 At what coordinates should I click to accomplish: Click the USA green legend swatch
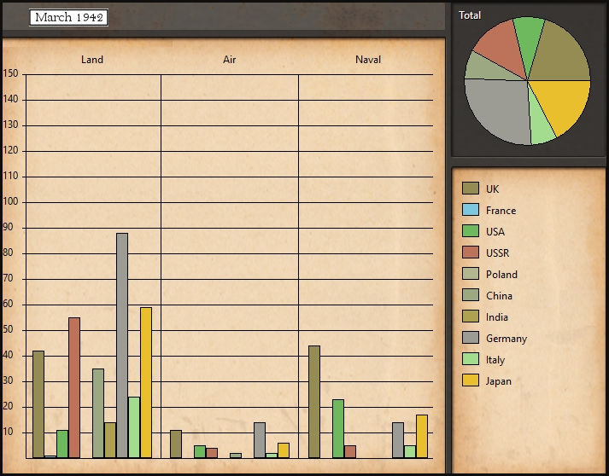pyautogui.click(x=470, y=231)
